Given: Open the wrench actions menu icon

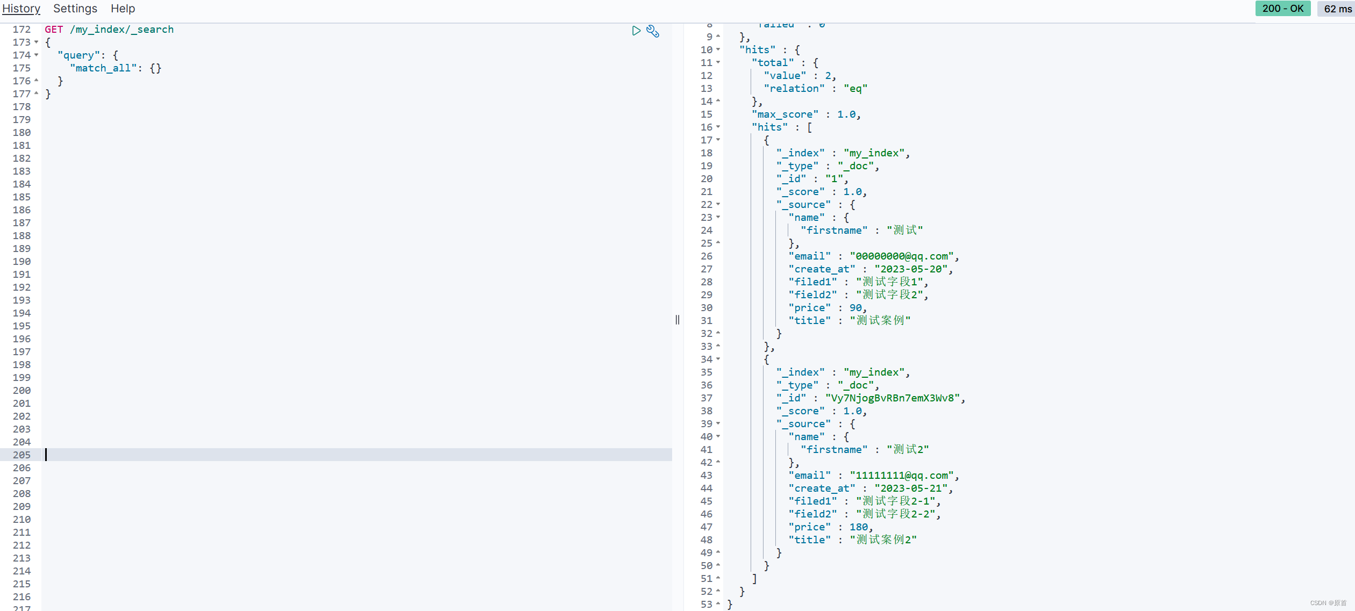Looking at the screenshot, I should tap(653, 31).
